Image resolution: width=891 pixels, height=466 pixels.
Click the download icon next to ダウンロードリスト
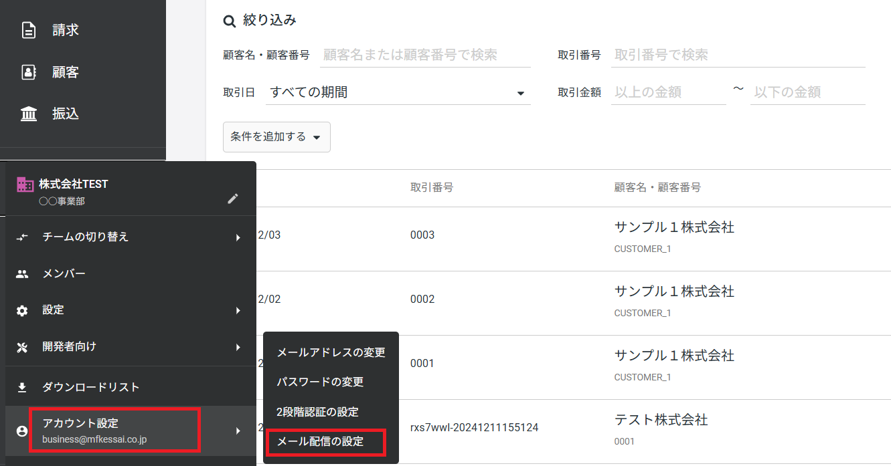22,388
